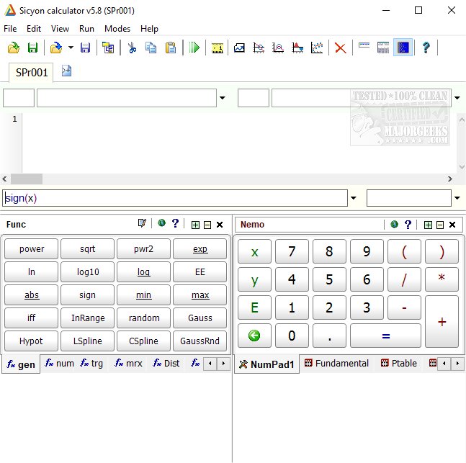Click the scatter data plot icon
Image resolution: width=466 pixels, height=463 pixels.
[317, 48]
